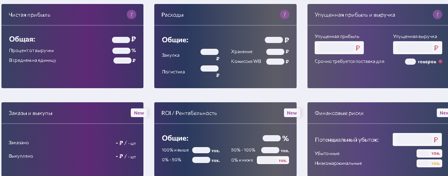Click the 0% и ниже products badge
This screenshot has height=176, width=448.
click(x=273, y=160)
